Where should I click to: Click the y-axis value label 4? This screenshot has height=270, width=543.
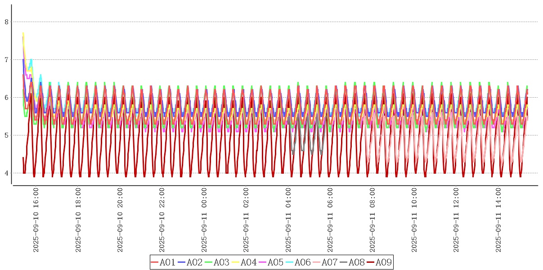(x=6, y=173)
